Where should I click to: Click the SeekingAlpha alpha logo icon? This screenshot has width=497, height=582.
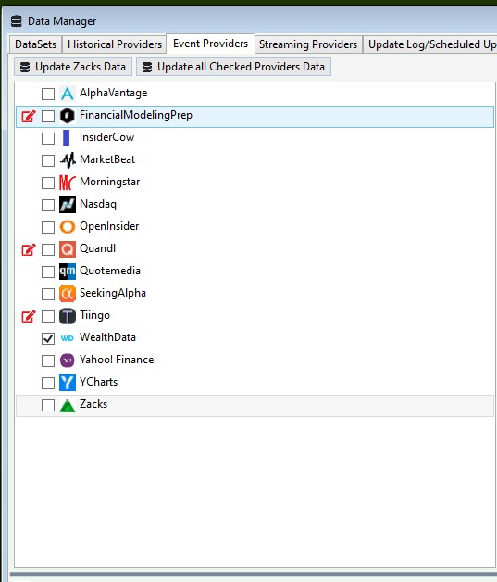[x=67, y=294]
